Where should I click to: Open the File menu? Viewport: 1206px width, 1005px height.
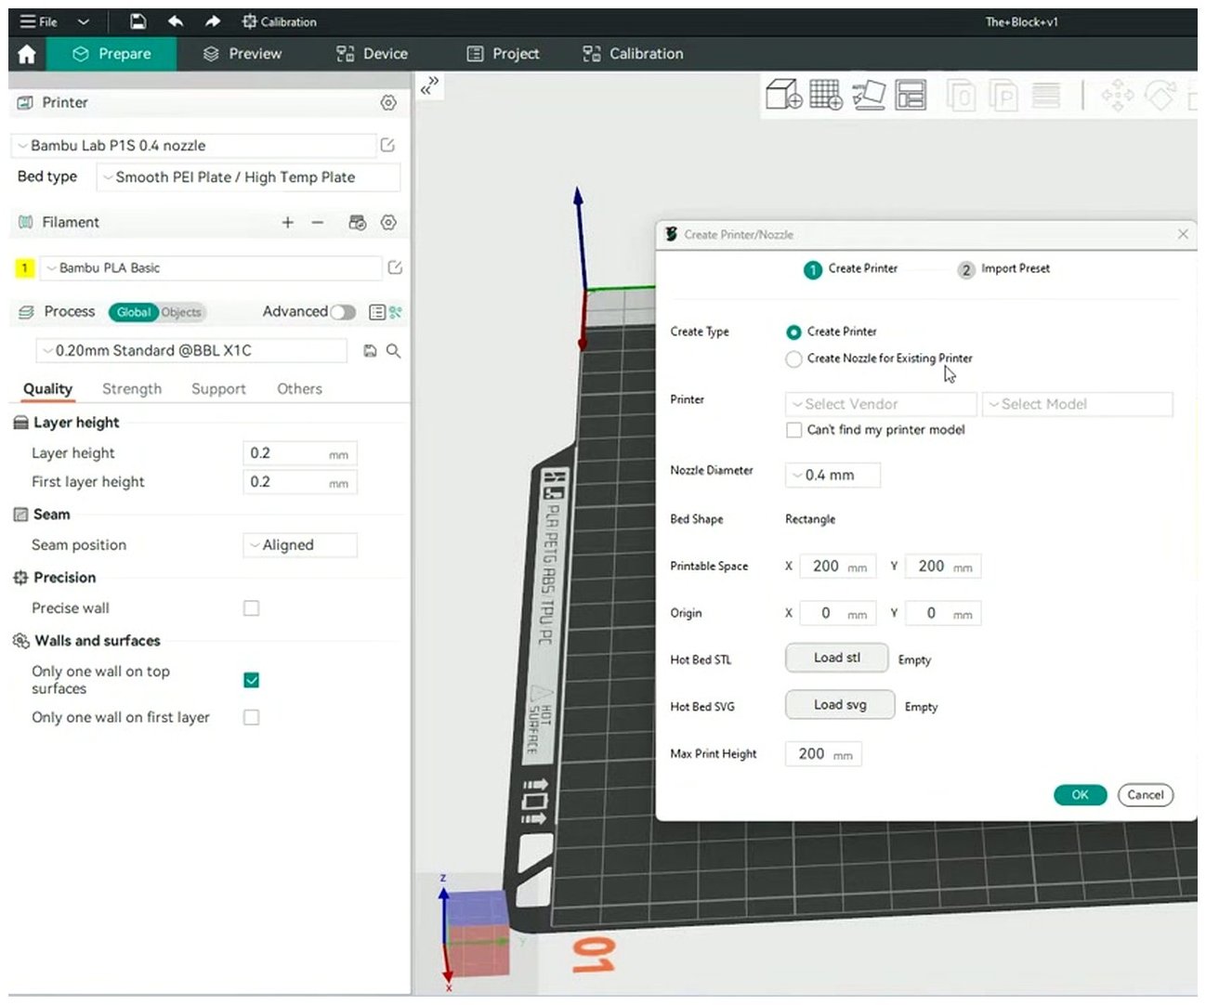point(39,21)
